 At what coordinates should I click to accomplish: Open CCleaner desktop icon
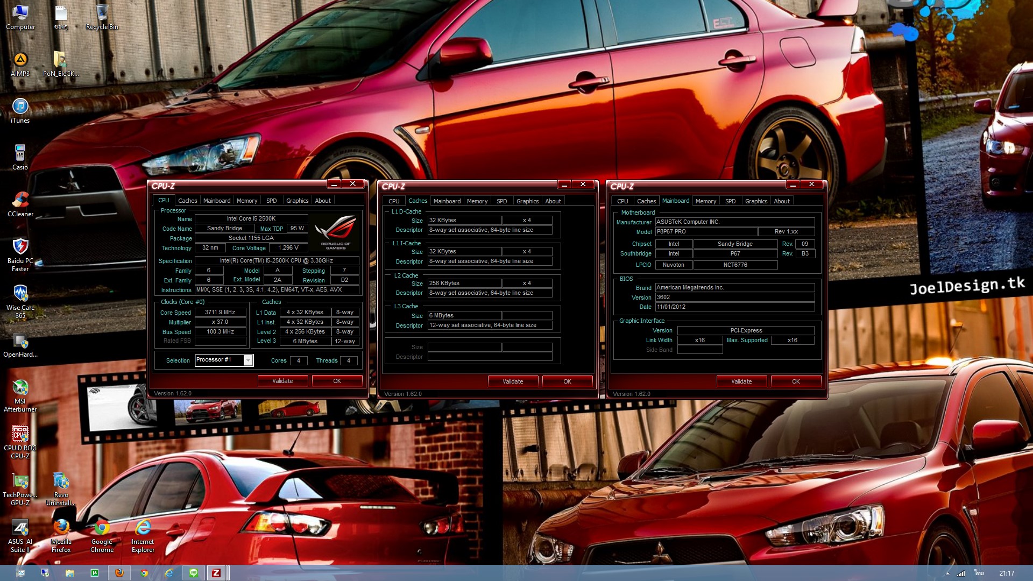point(20,200)
